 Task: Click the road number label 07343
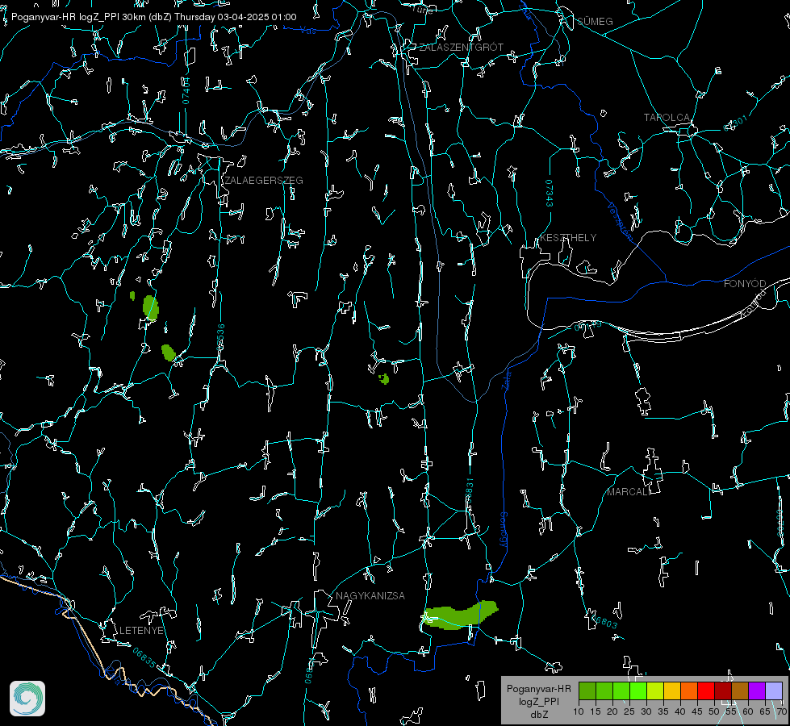pos(550,194)
